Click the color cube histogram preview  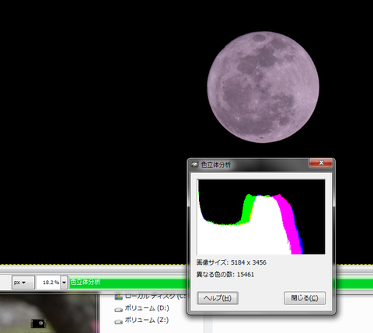[261, 217]
